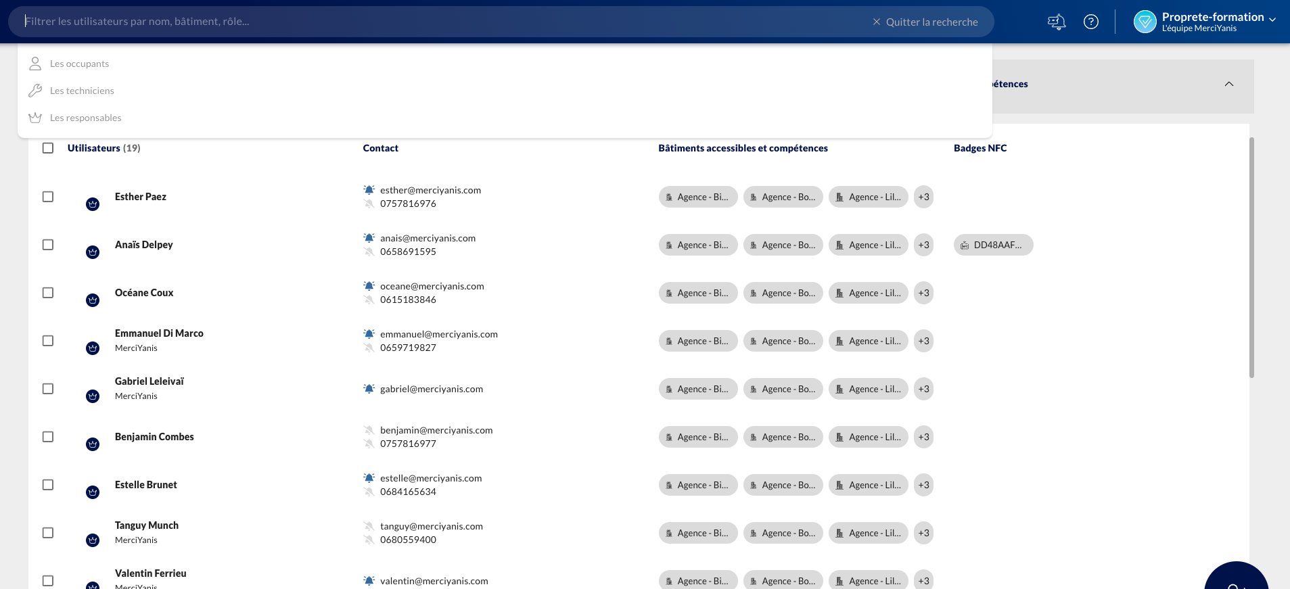This screenshot has width=1290, height=589.
Task: Select all users with header checkbox
Action: [48, 148]
